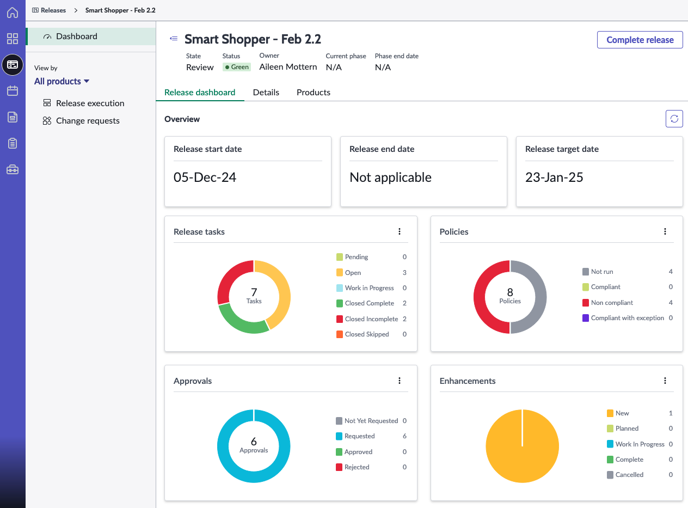Click the Not Yet Requested legend label
Viewport: 688px width, 508px height.
click(371, 421)
